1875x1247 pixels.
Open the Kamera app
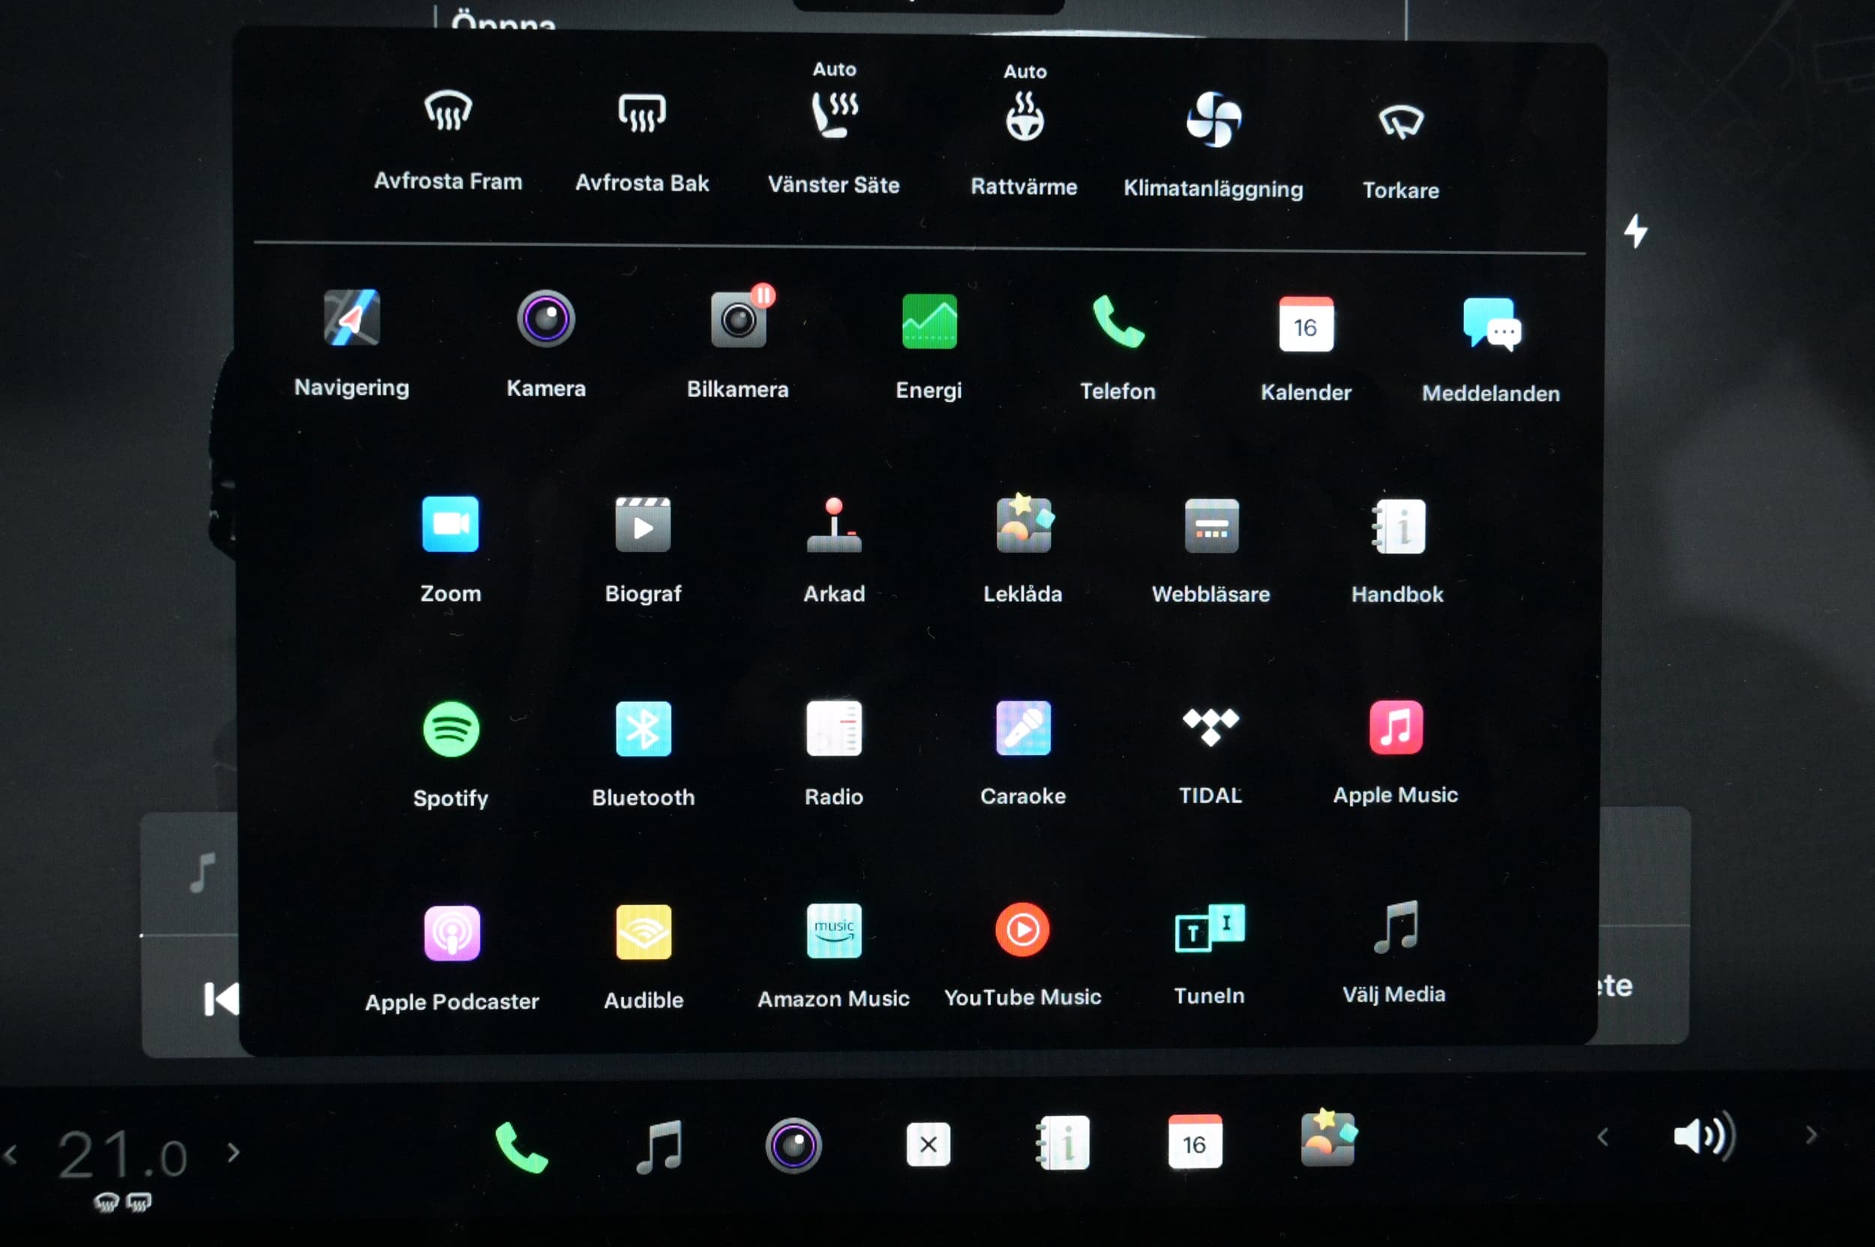(546, 319)
